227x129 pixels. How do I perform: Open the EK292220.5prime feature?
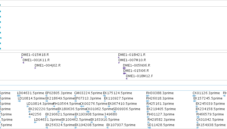point(43,109)
